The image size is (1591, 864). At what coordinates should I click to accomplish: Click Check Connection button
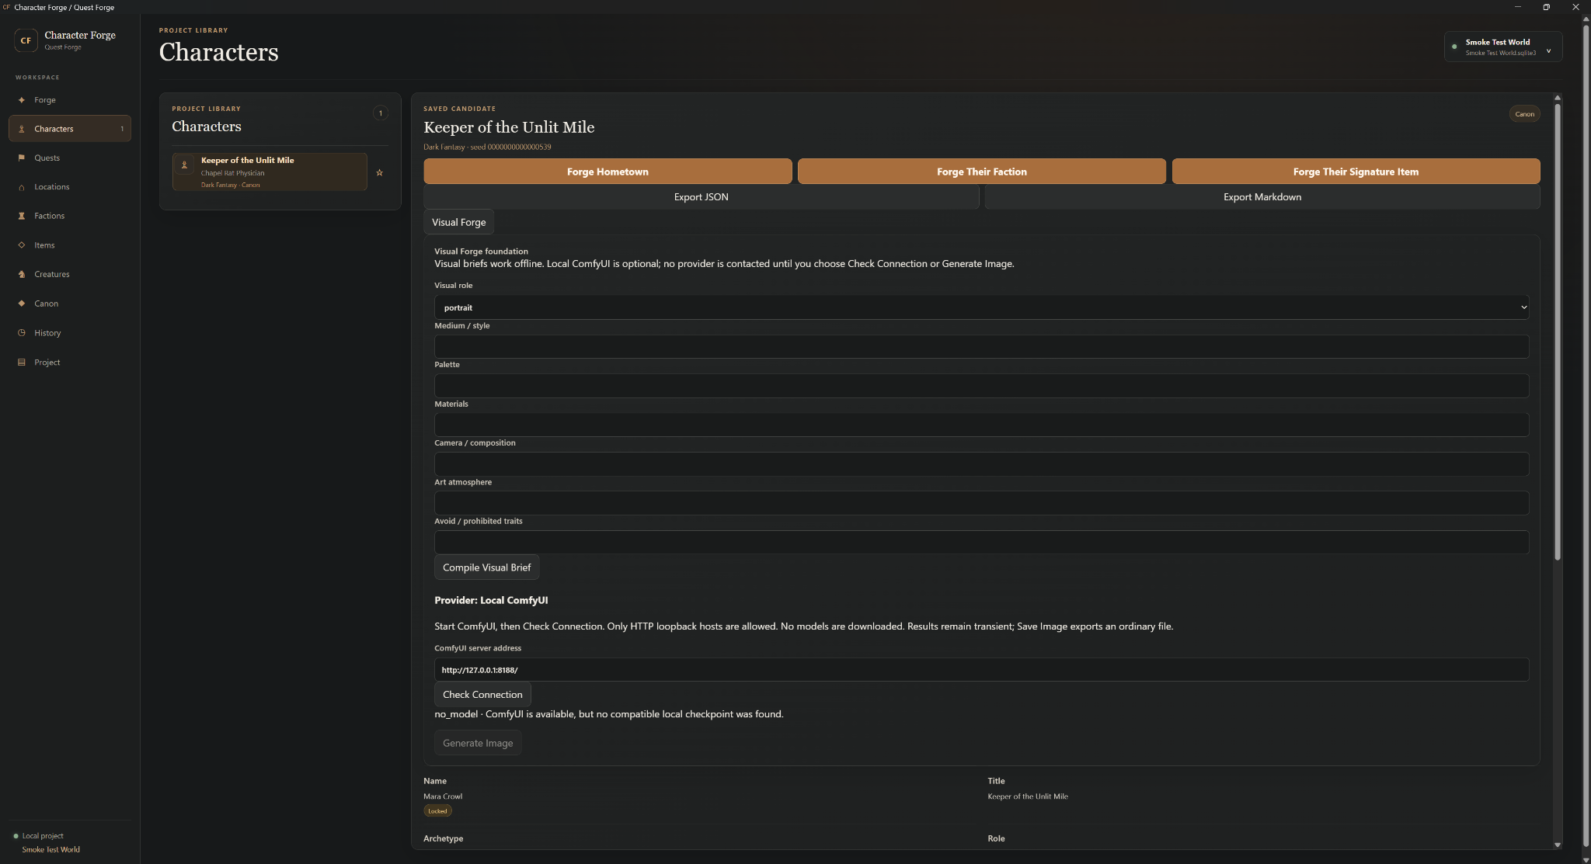[x=482, y=695]
